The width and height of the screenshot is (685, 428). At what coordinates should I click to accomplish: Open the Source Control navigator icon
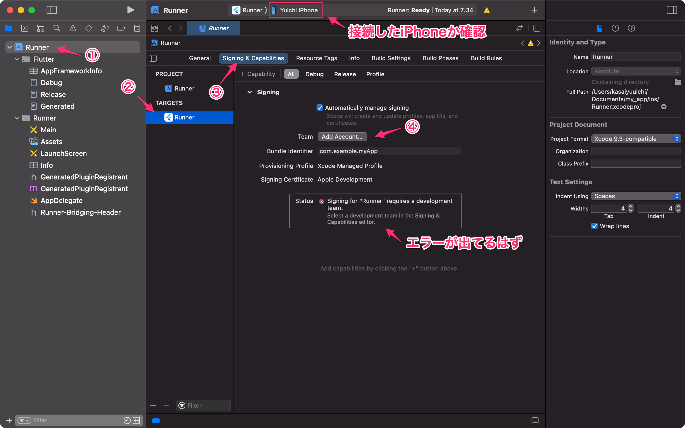(x=25, y=28)
